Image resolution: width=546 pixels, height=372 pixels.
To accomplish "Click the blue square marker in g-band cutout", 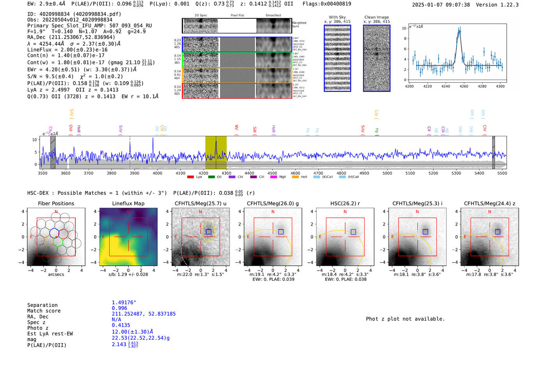I will click(281, 232).
